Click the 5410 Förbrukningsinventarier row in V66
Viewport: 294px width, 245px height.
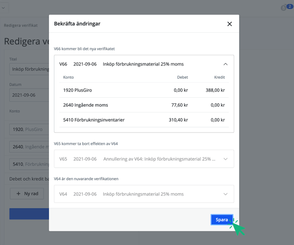(144, 119)
